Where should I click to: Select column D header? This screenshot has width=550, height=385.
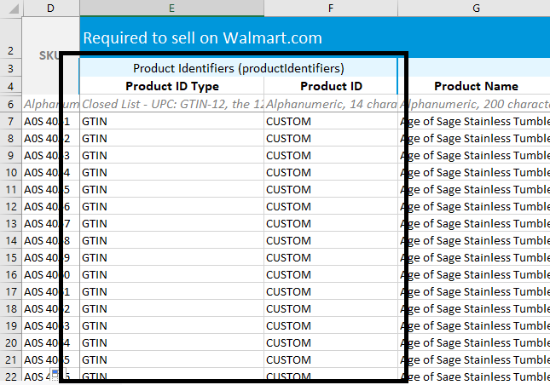click(x=50, y=8)
